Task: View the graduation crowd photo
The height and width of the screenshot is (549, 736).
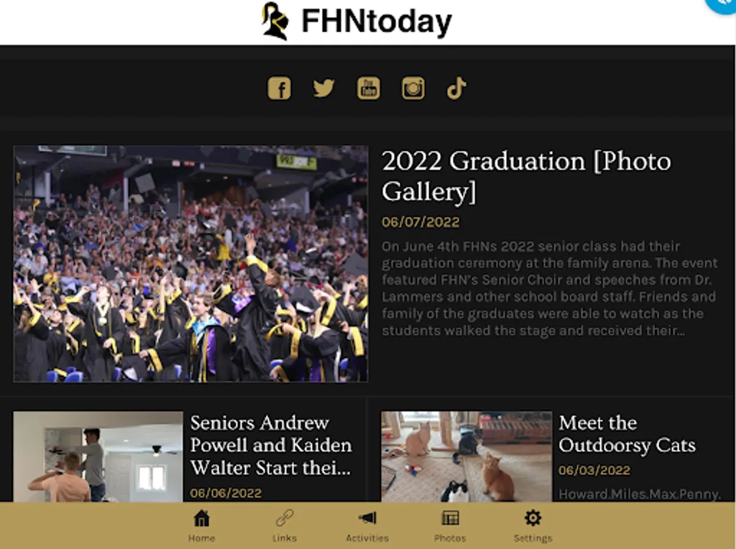Action: pyautogui.click(x=190, y=264)
